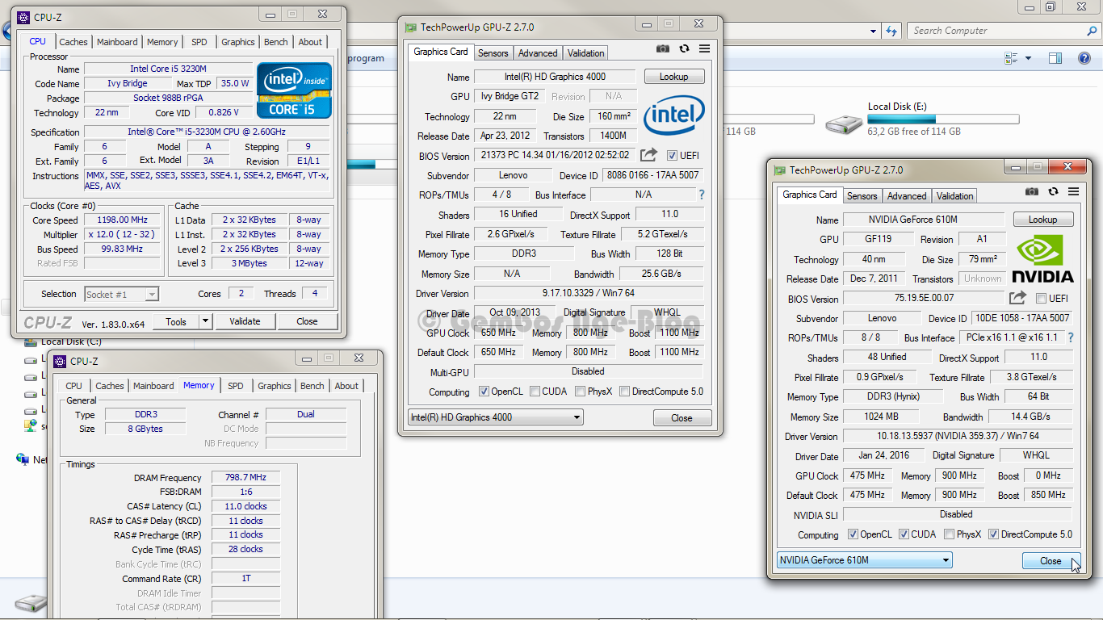Open the hamburger menu in Intel GPU-Z window
Image resolution: width=1103 pixels, height=620 pixels.
pyautogui.click(x=704, y=48)
